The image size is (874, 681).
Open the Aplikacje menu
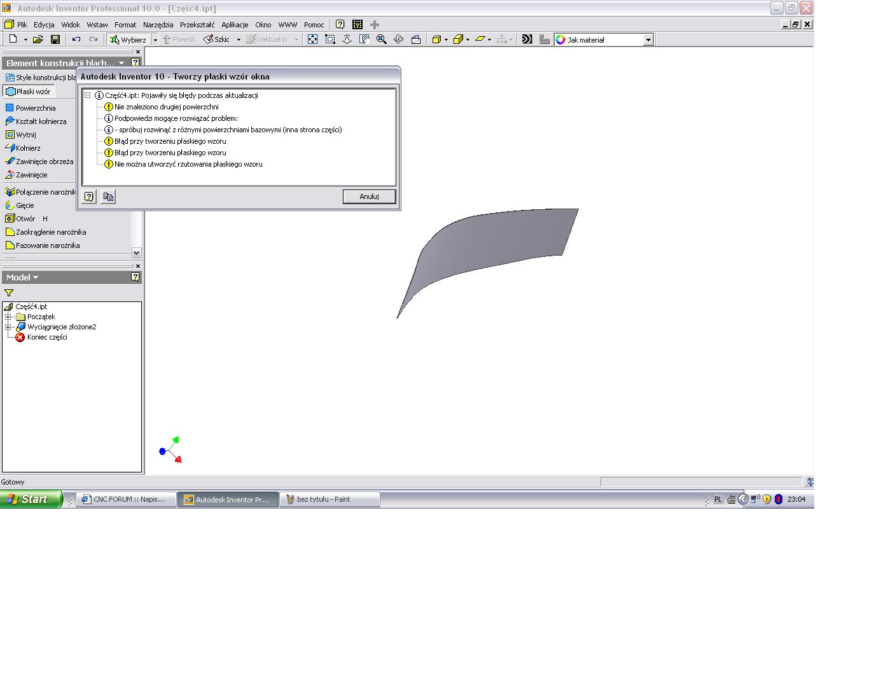pos(235,25)
